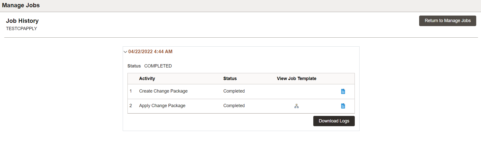Click the Job History heading
The width and height of the screenshot is (481, 143).
coord(22,21)
